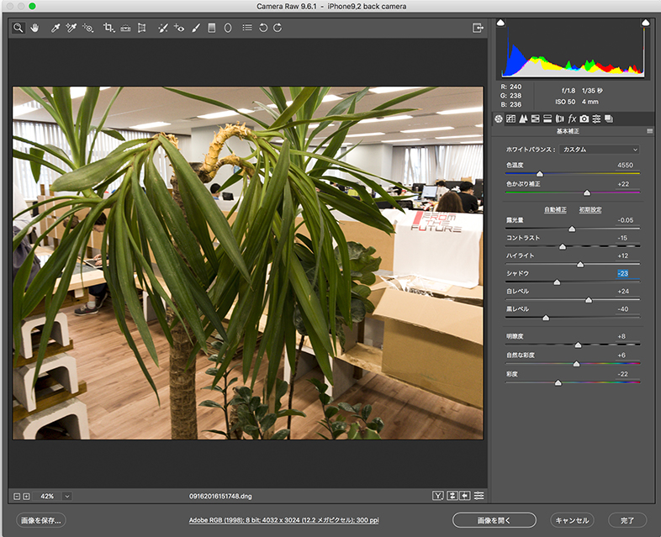Click 初期設定 default settings link
This screenshot has width=661, height=537.
(x=590, y=210)
